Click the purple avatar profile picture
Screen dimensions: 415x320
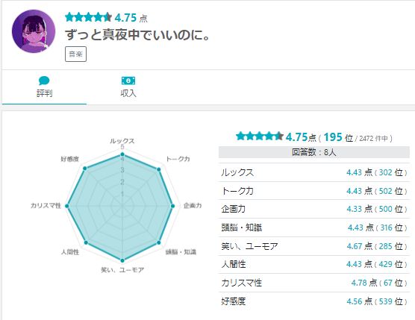pyautogui.click(x=34, y=31)
